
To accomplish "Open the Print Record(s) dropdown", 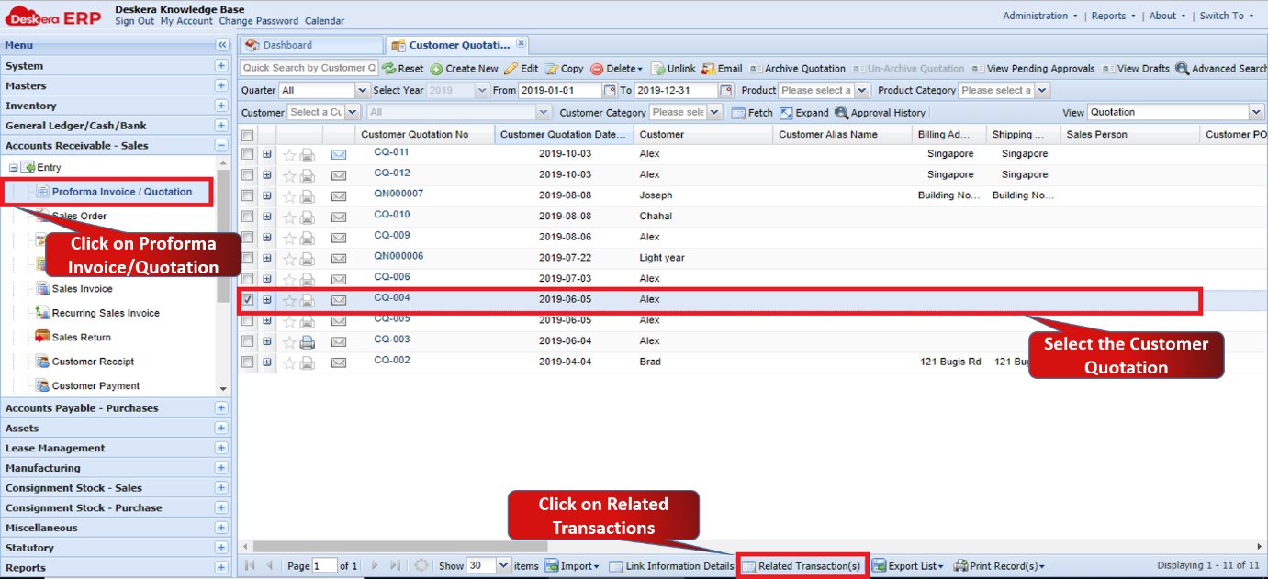I will (999, 566).
